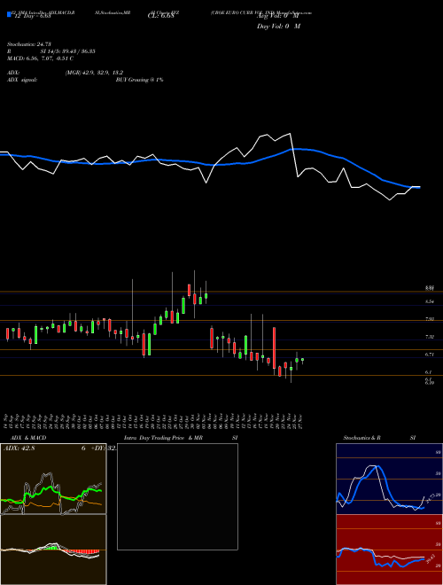The width and height of the screenshot is (443, 585).
Task: Click the 'Day Vol: 0 M' readout
Action: coord(278,26)
